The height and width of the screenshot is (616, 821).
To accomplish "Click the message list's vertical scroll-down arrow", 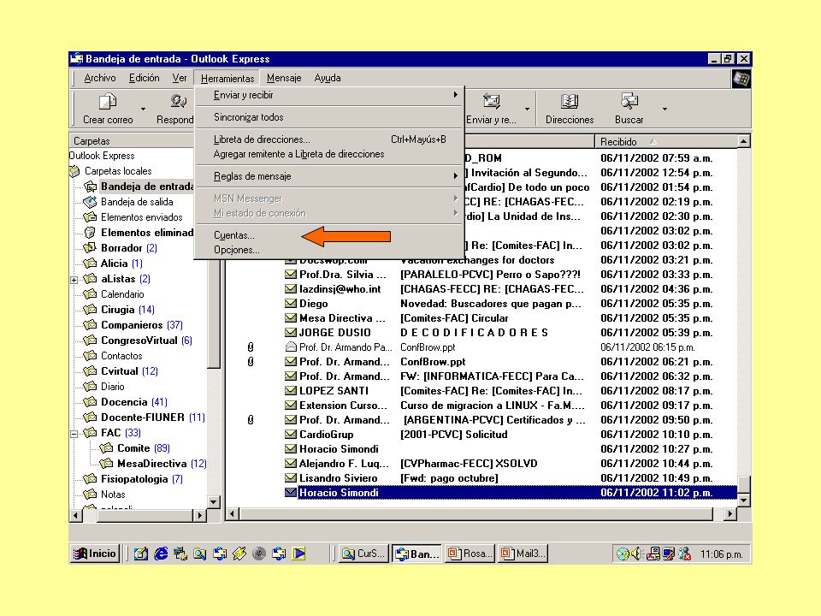I will (743, 500).
